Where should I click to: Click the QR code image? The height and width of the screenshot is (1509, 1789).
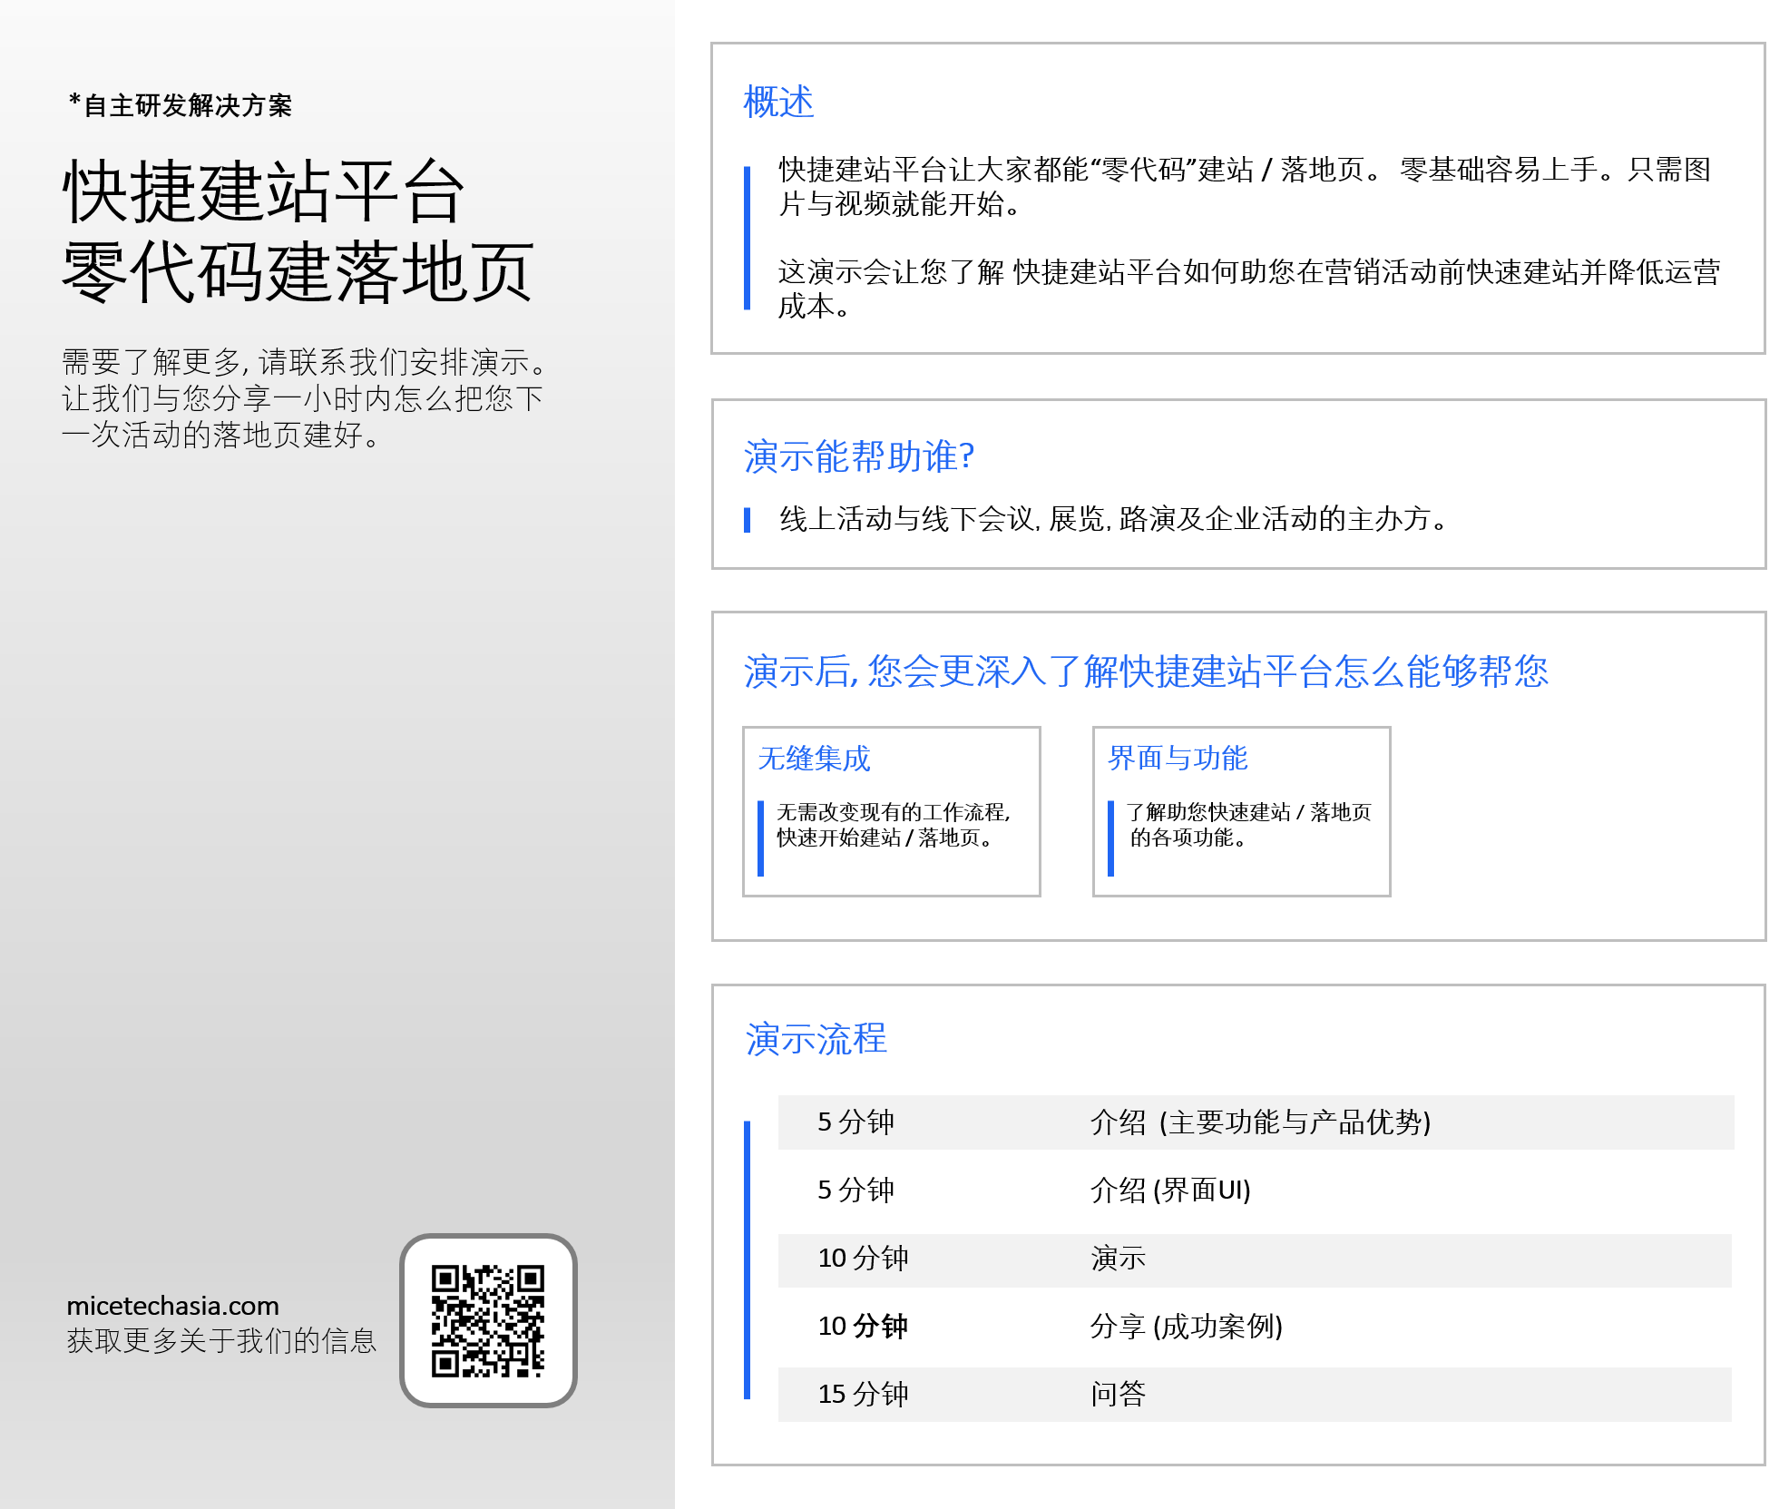coord(488,1320)
